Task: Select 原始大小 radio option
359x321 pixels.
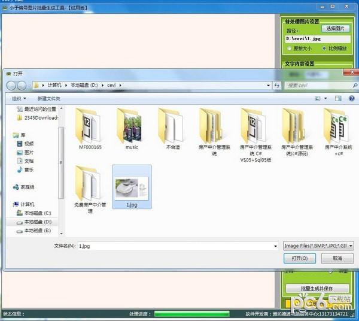Action: pos(290,48)
